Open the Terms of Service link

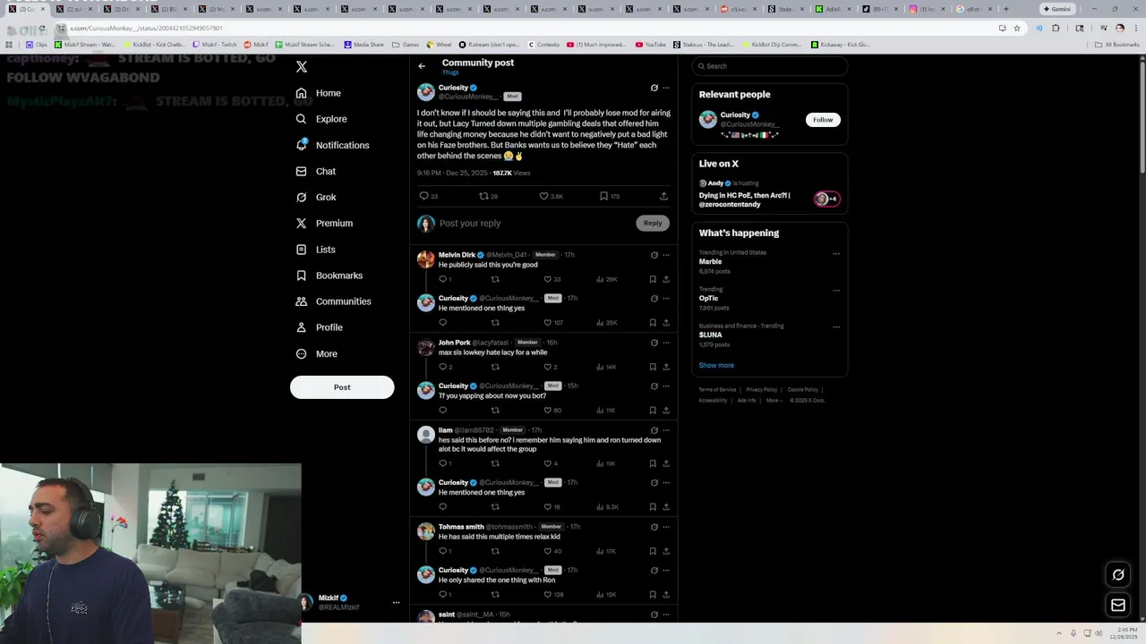717,390
